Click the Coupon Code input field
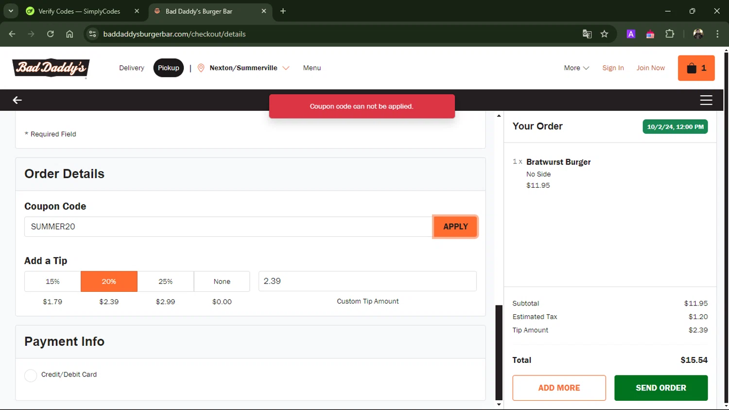 [228, 227]
